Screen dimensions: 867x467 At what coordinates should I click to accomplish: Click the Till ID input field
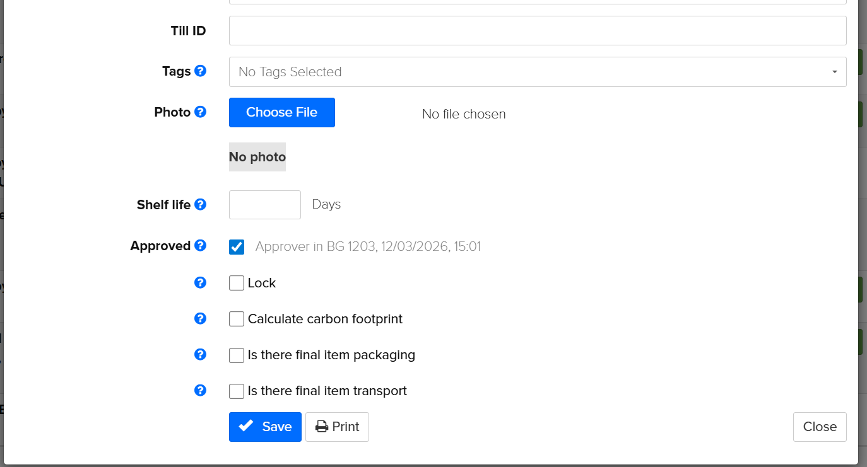537,30
